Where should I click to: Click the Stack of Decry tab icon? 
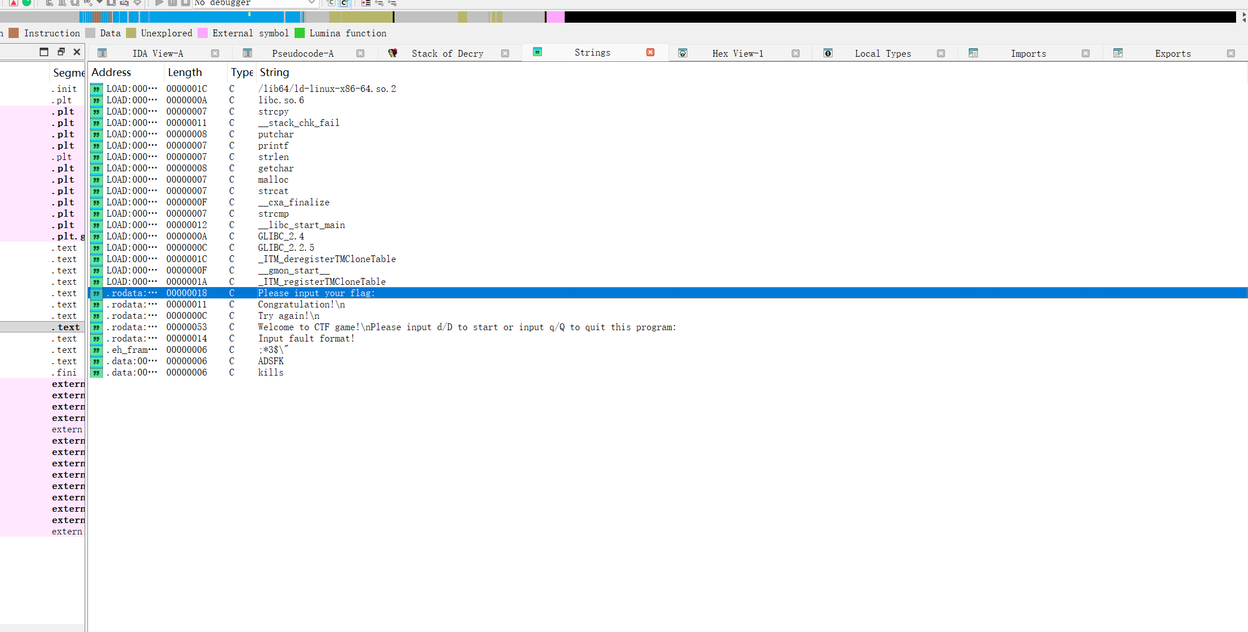[x=392, y=53]
